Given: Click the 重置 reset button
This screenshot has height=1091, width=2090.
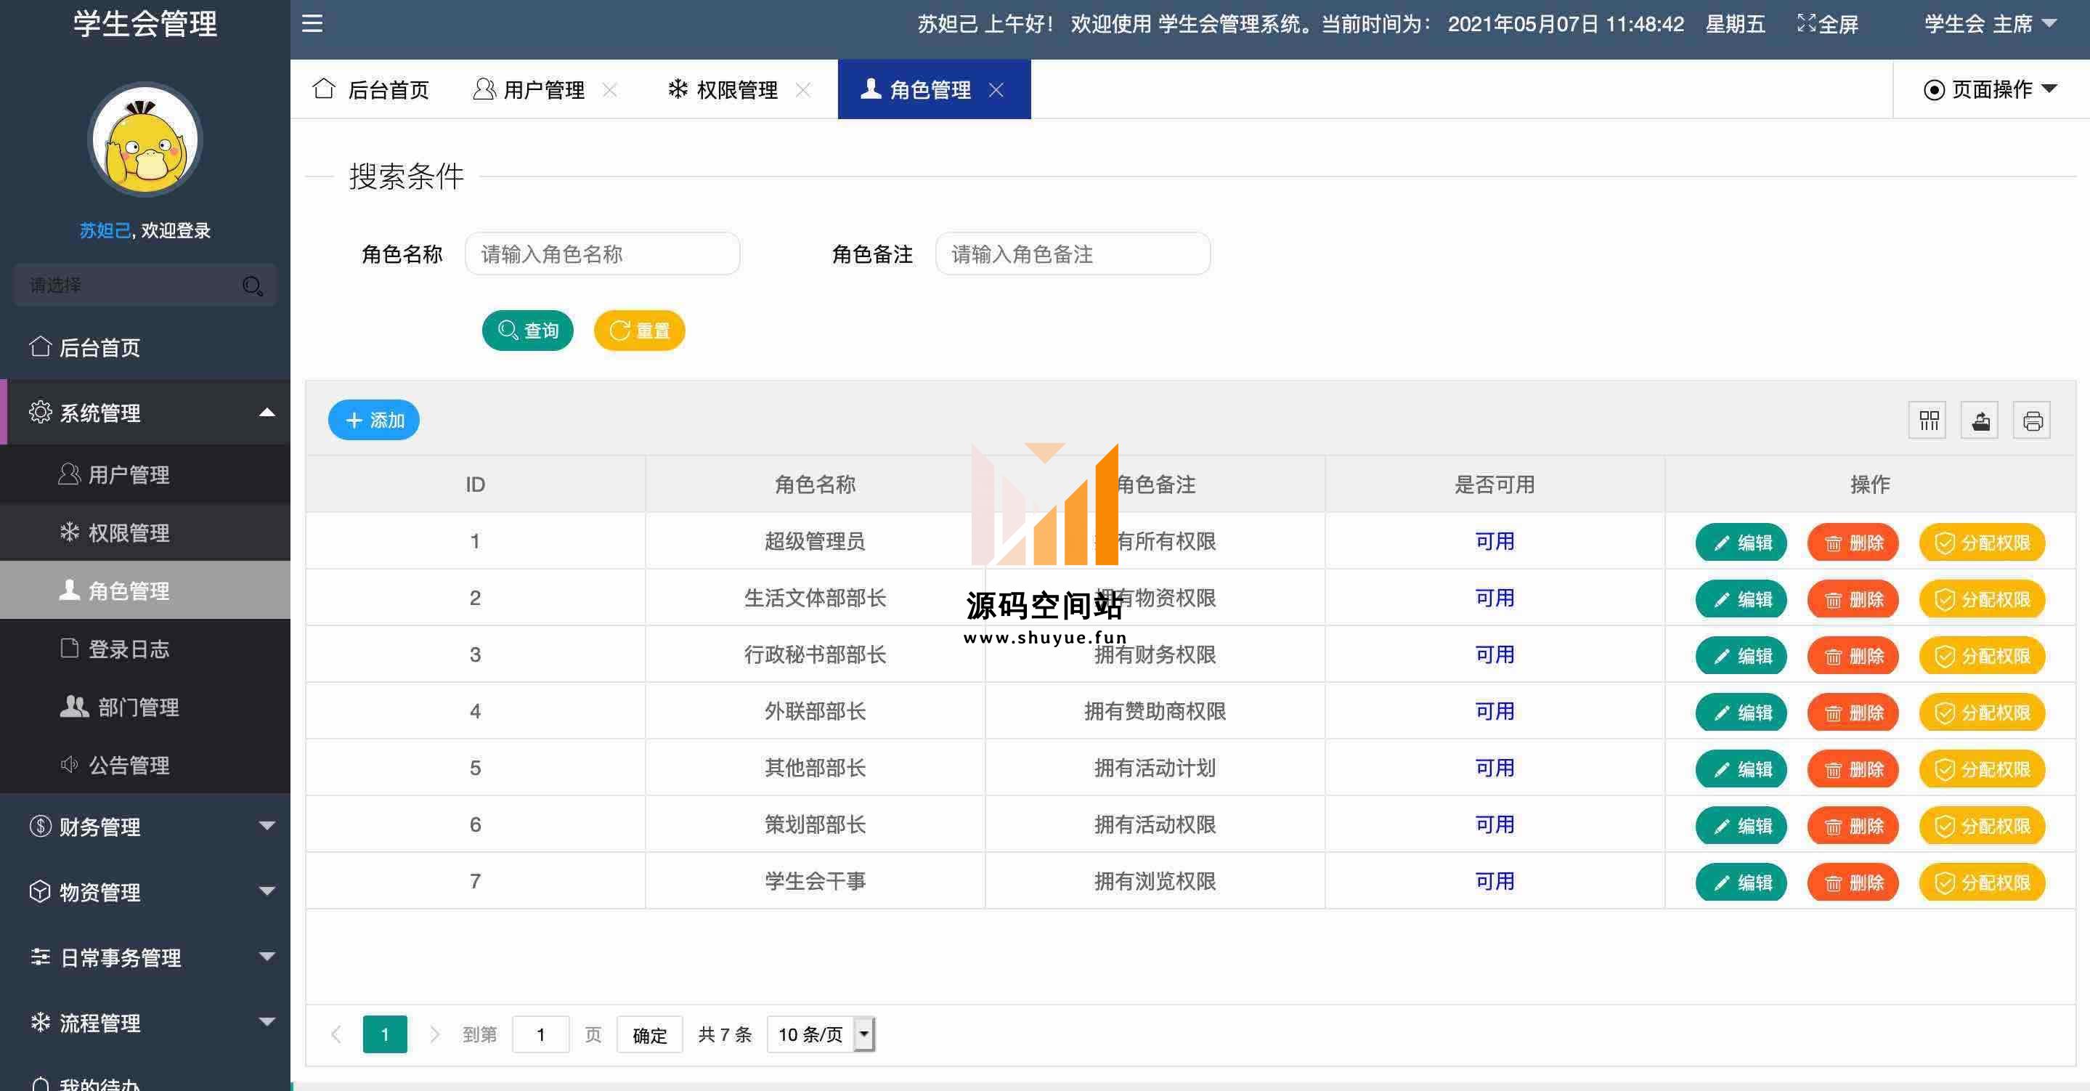Looking at the screenshot, I should pos(639,330).
